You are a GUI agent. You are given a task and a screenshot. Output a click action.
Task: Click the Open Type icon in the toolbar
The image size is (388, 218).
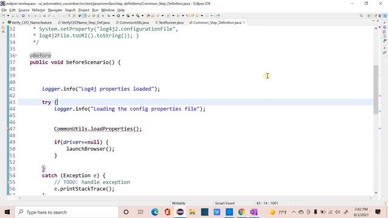click(148, 16)
